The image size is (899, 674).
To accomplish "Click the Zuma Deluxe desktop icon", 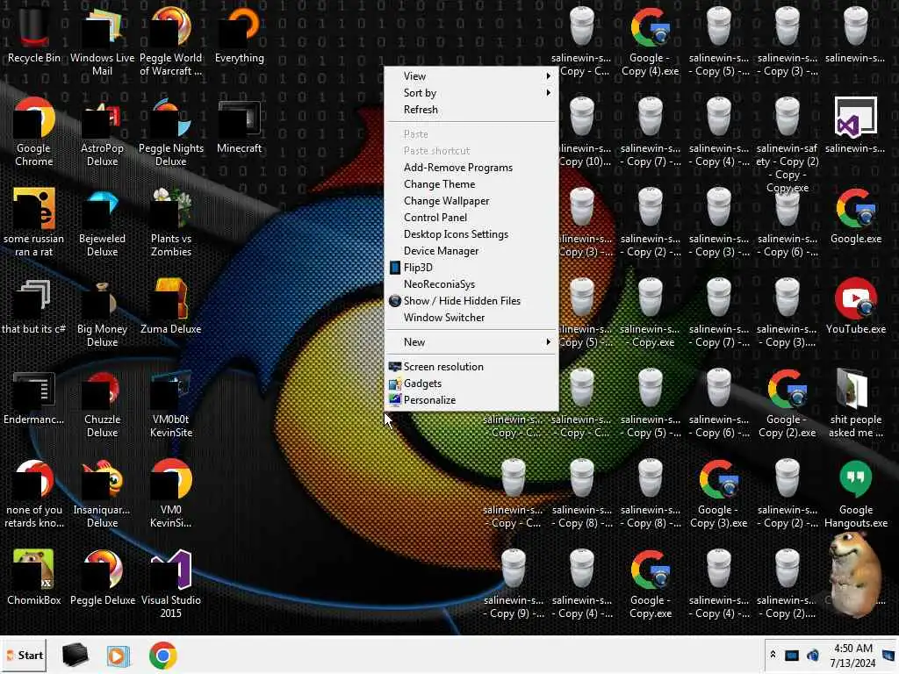I will coord(171,307).
